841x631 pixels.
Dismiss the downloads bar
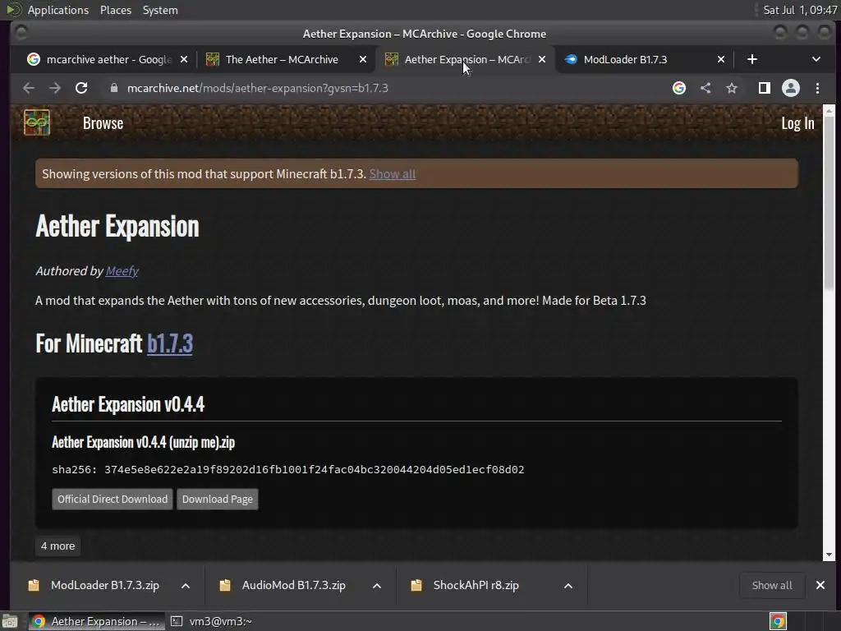820,585
